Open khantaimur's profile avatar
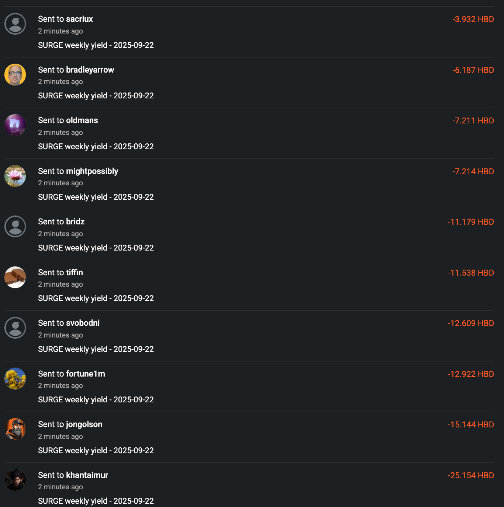This screenshot has width=504, height=507. click(15, 480)
